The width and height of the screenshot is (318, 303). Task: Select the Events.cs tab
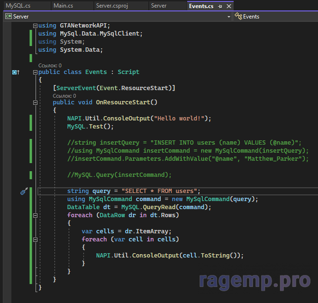click(201, 6)
